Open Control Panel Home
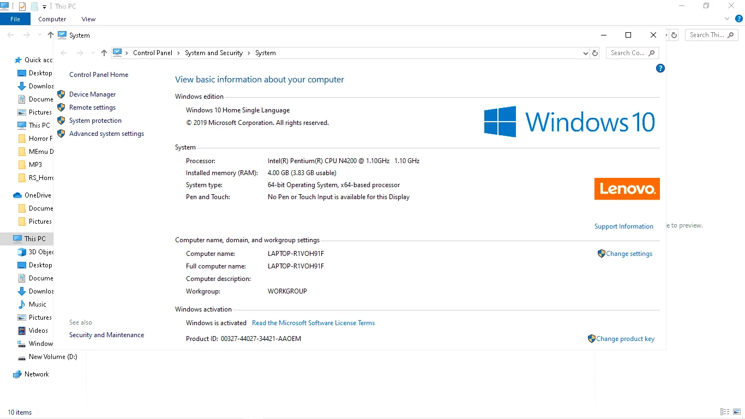The height and width of the screenshot is (419, 745). [x=99, y=75]
